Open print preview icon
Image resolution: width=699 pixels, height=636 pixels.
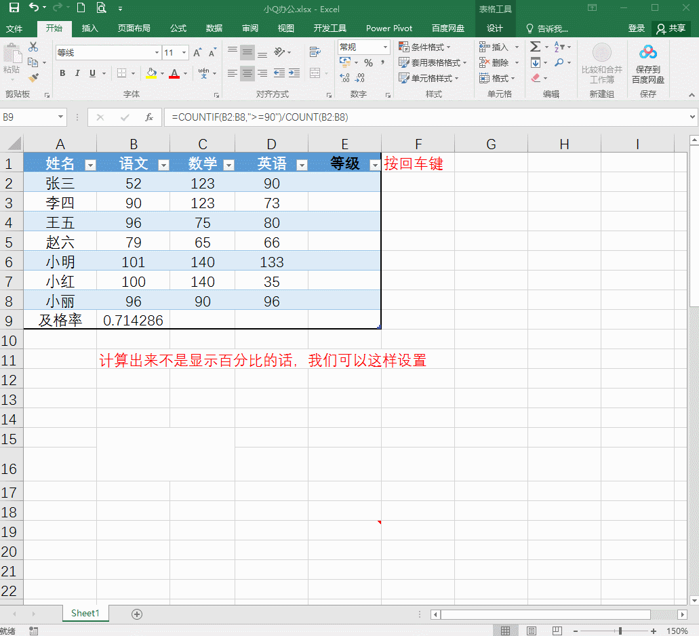[102, 7]
